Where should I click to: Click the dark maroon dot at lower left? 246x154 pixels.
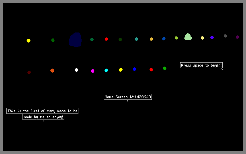click(x=29, y=72)
